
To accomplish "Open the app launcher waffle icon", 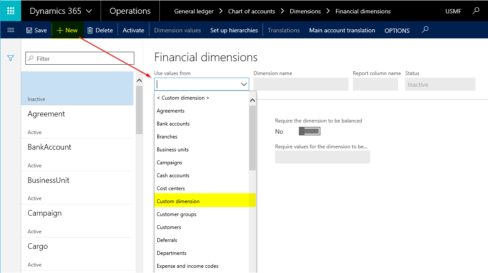I will (x=11, y=11).
